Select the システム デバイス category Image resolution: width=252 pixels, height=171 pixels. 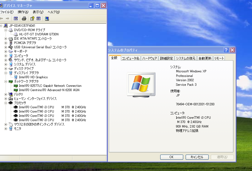click(25, 64)
